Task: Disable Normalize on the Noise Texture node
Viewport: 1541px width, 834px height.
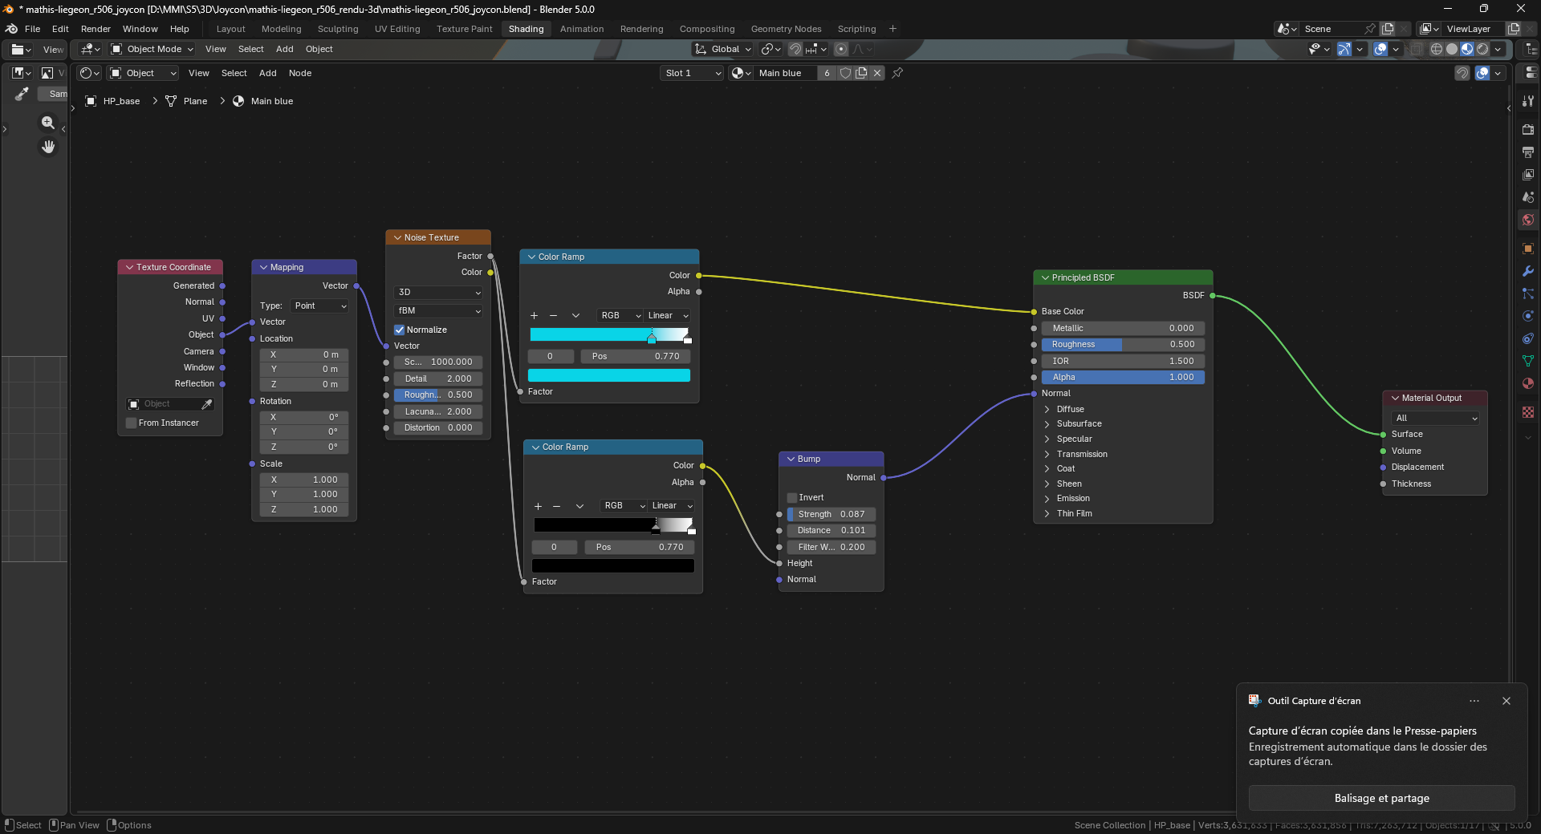Action: coord(399,330)
